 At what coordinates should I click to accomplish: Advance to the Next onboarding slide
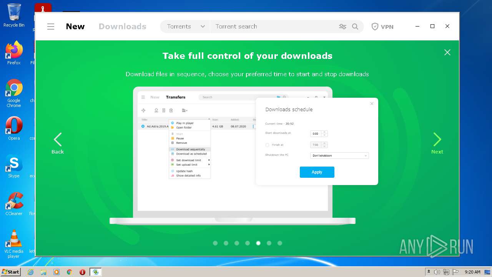[437, 143]
